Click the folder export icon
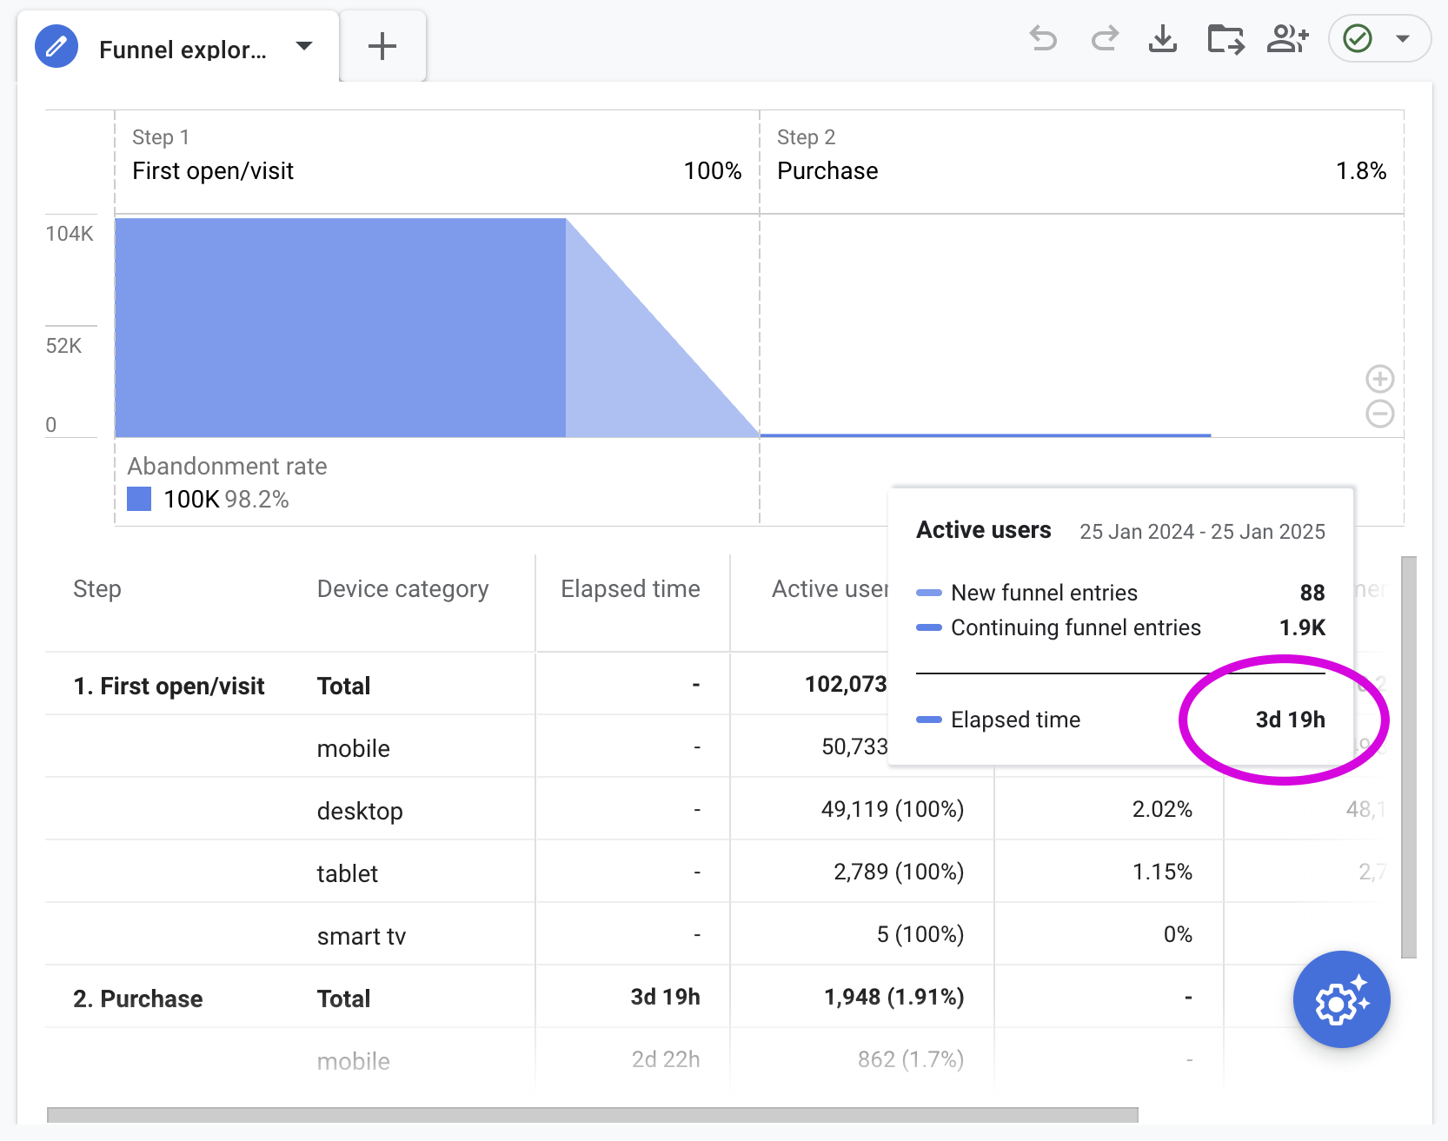 (1225, 39)
